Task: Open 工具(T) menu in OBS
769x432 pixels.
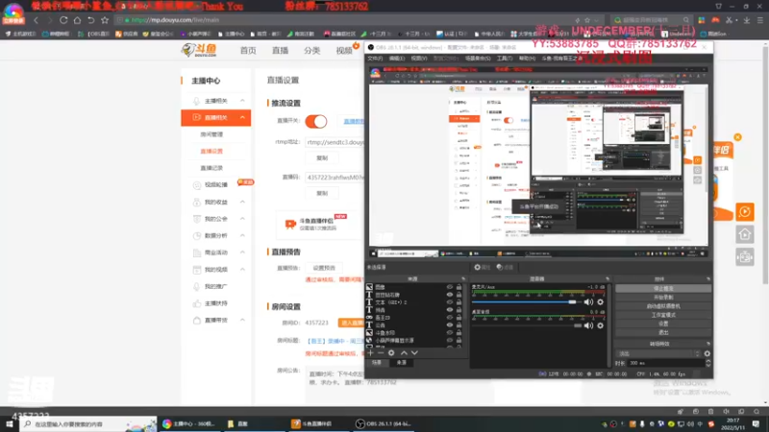Action: [x=504, y=59]
